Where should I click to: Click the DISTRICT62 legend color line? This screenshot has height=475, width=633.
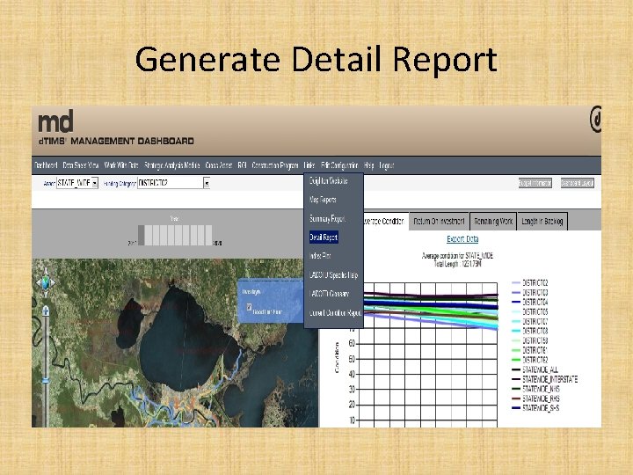pyautogui.click(x=516, y=360)
